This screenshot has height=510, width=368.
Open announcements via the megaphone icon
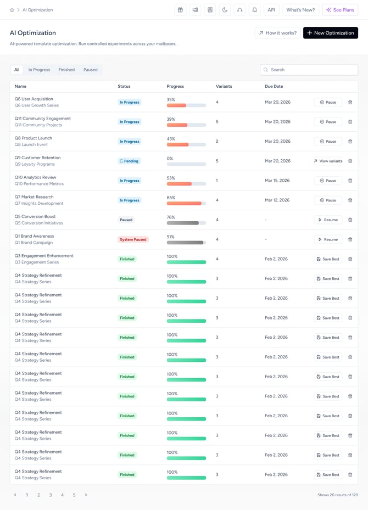[195, 10]
